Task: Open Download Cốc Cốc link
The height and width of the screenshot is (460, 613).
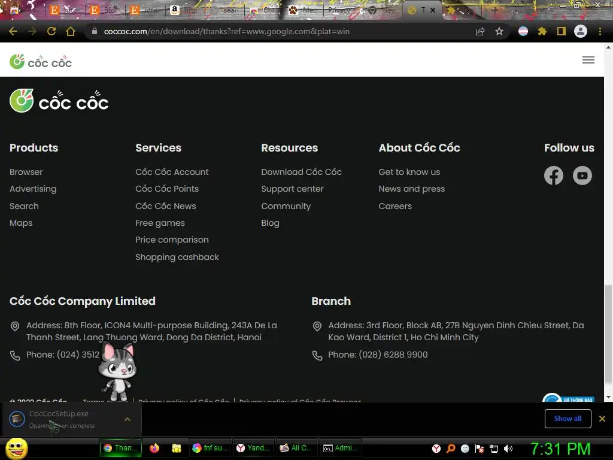Action: tap(302, 172)
